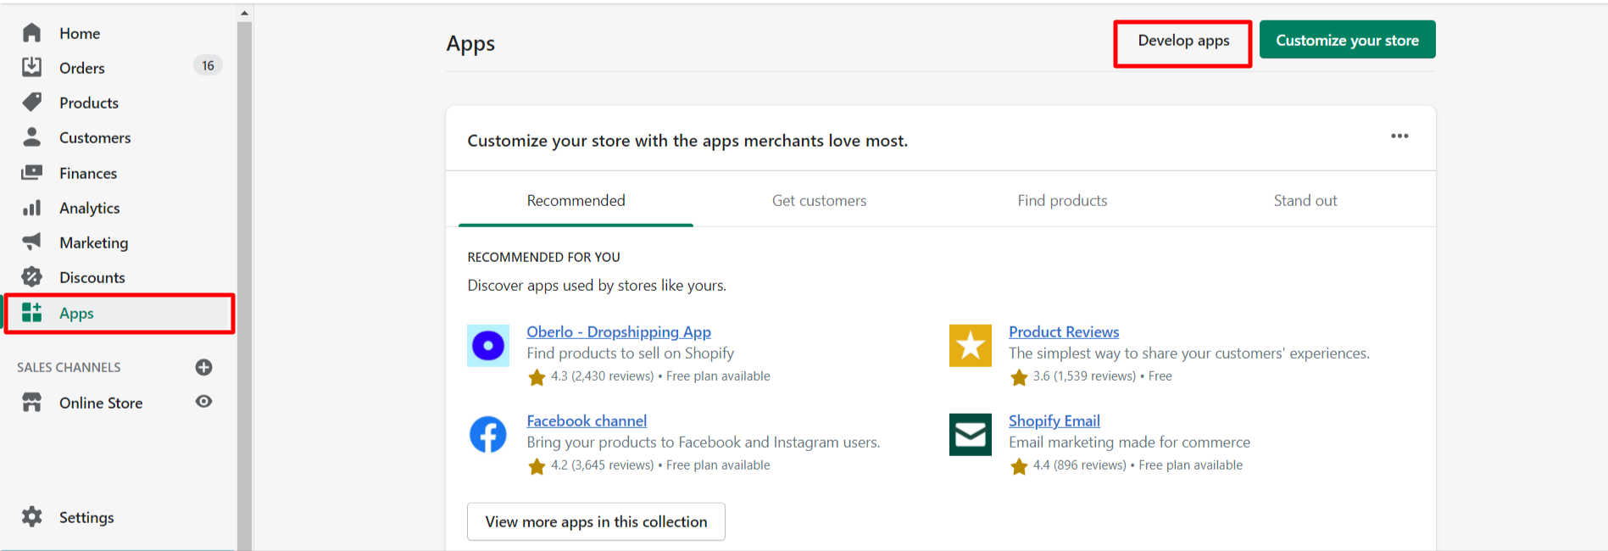Screen dimensions: 1608x551
Task: Switch to the Stand out tab
Action: pyautogui.click(x=1305, y=200)
